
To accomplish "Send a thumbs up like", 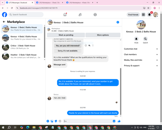I will (x=119, y=121).
